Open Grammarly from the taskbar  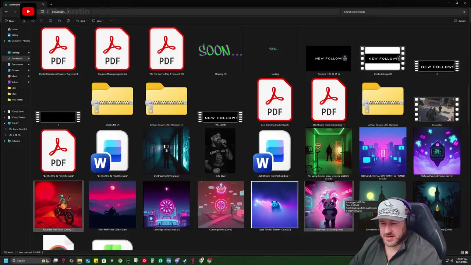pos(160,261)
